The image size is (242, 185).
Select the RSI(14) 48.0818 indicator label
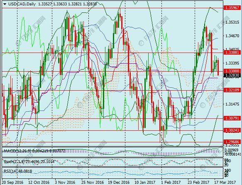(x=18, y=171)
